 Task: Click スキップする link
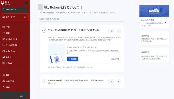115,59
